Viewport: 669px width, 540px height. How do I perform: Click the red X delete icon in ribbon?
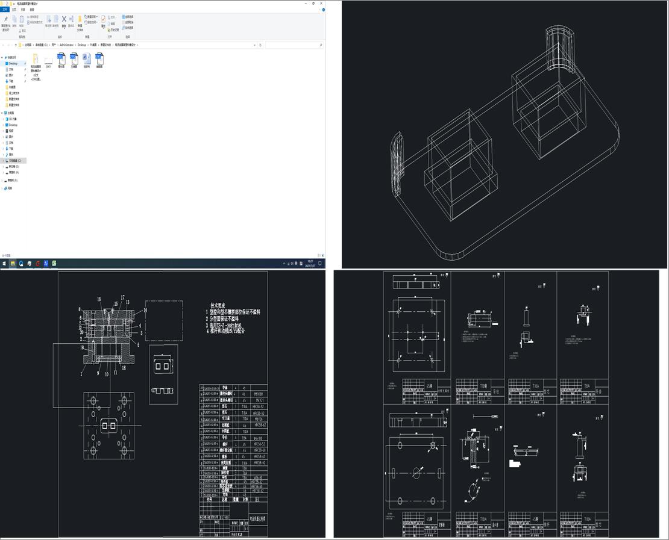pos(64,19)
